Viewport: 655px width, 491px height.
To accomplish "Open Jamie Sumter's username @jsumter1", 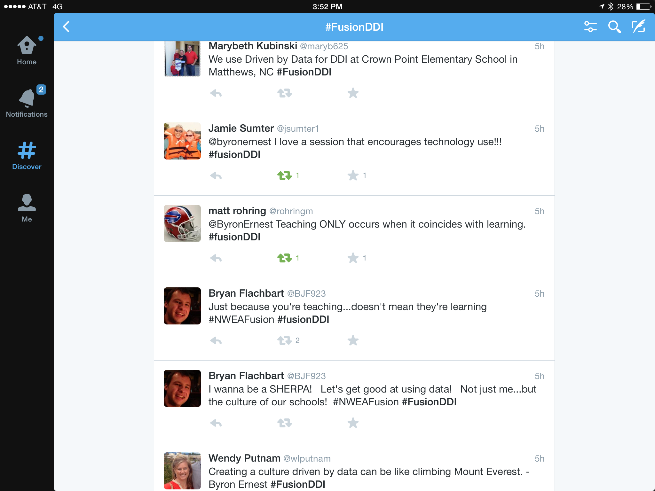I will (x=298, y=129).
